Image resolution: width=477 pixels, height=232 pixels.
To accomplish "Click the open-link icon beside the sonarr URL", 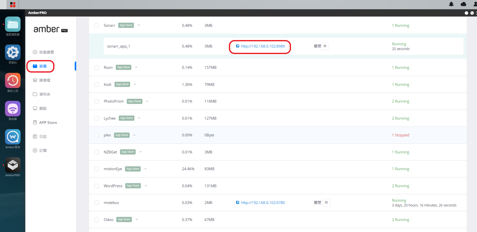I will tap(238, 46).
